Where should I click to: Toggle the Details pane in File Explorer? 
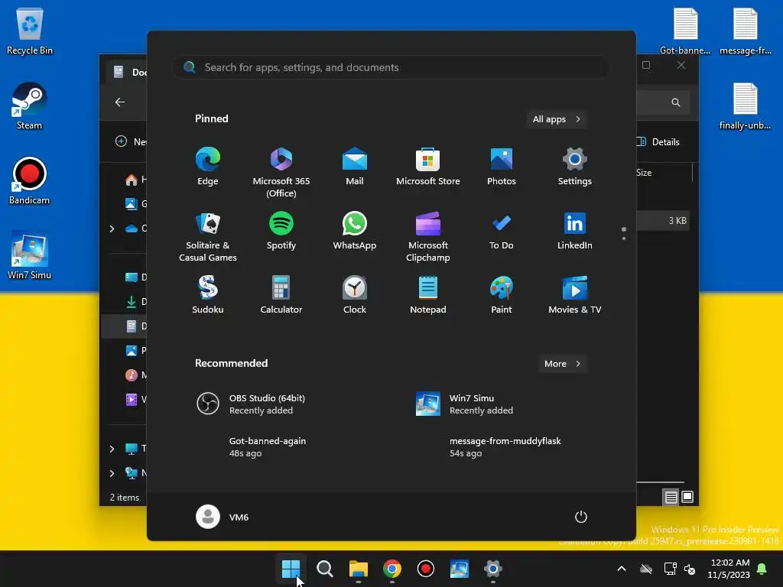(x=658, y=141)
